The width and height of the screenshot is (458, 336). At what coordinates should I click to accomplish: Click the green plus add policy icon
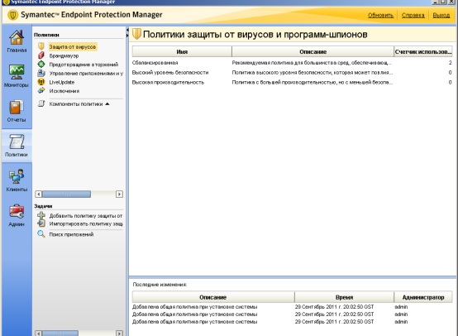pos(41,215)
